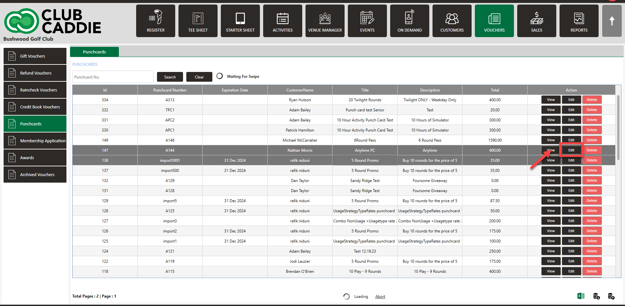The height and width of the screenshot is (306, 625).
Task: Click the up arrow beside Reports
Action: pos(612,21)
